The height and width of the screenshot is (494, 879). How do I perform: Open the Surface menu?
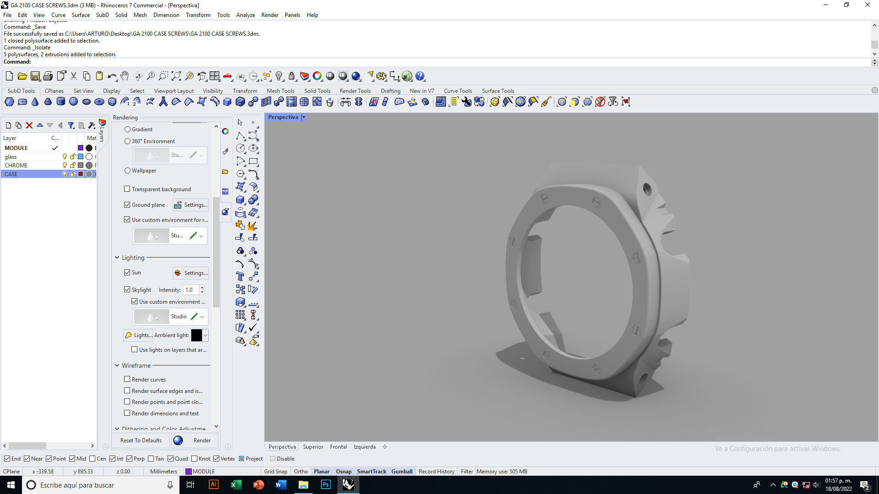click(x=81, y=15)
